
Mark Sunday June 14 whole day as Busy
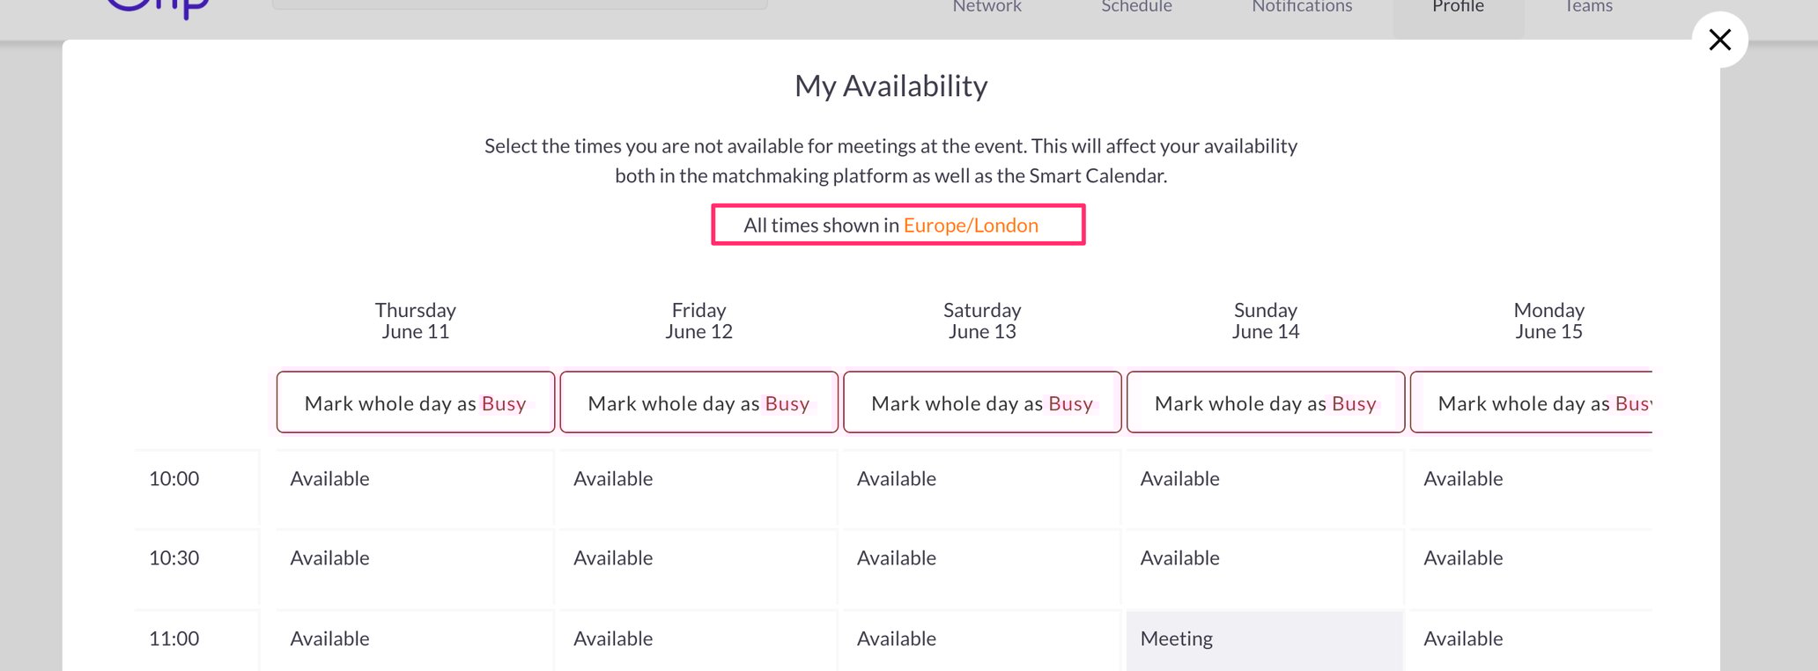pyautogui.click(x=1266, y=402)
